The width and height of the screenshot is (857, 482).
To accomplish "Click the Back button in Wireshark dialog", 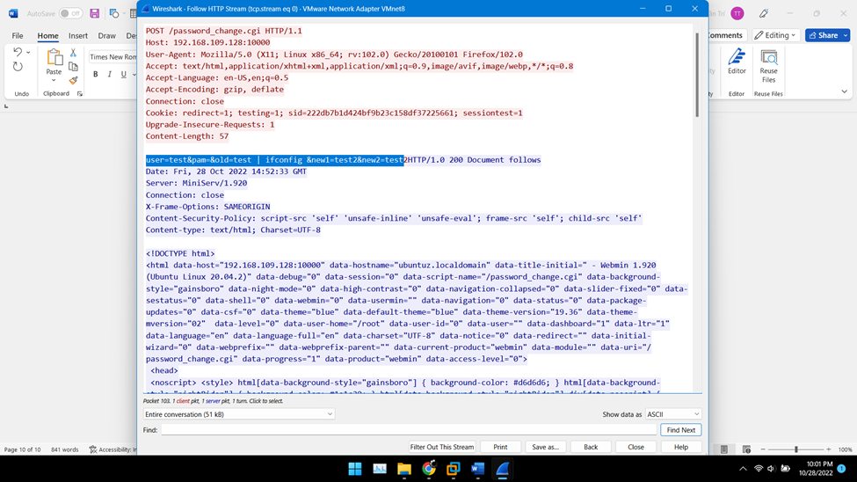I will point(591,447).
